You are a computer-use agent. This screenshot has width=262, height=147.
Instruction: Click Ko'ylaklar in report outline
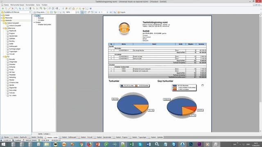point(41,20)
